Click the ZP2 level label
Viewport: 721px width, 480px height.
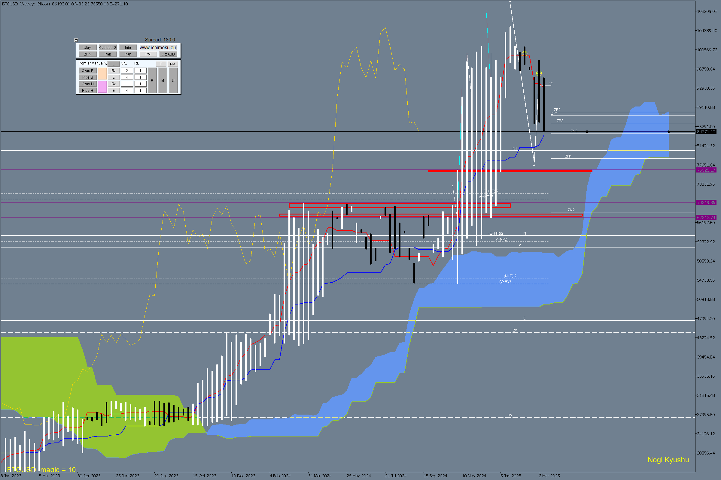[x=557, y=109]
